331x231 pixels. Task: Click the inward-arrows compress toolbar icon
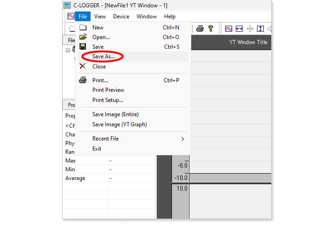[250, 28]
